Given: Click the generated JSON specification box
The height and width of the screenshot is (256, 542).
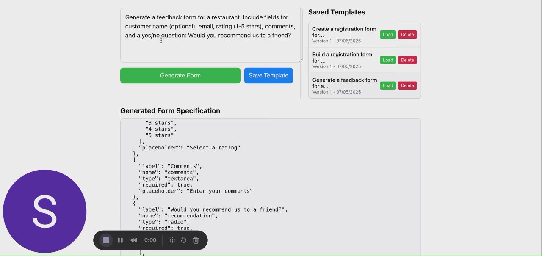Looking at the screenshot, I should (296, 178).
